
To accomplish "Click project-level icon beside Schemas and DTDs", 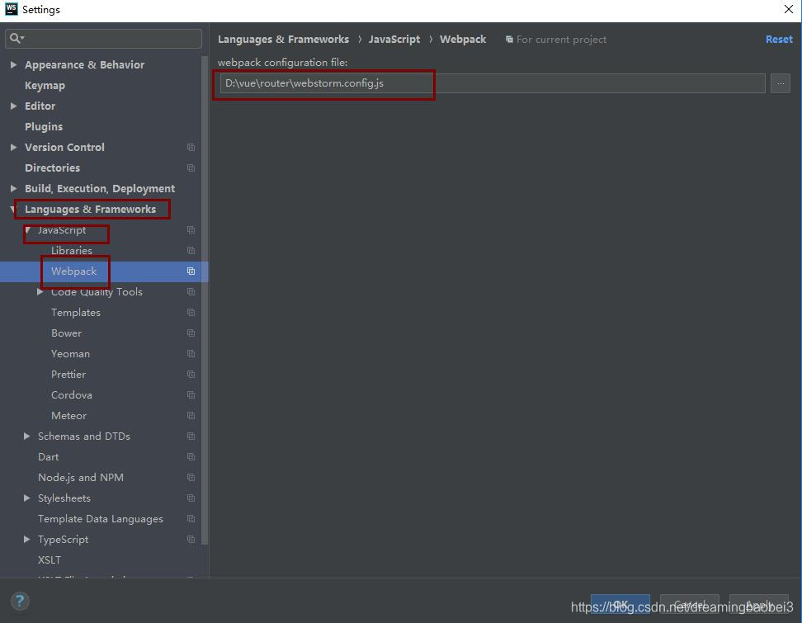I will (x=191, y=437).
